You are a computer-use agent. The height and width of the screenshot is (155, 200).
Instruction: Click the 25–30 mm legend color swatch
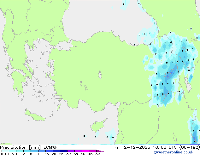click(x=64, y=151)
